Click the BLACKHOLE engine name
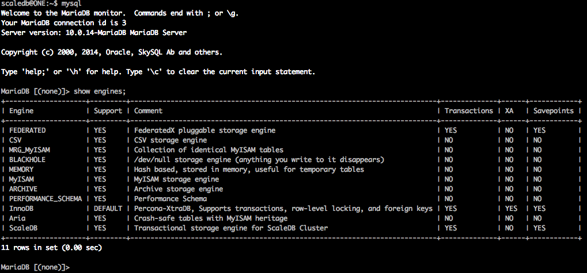Screen dimensions: 587x273 [x=28, y=160]
